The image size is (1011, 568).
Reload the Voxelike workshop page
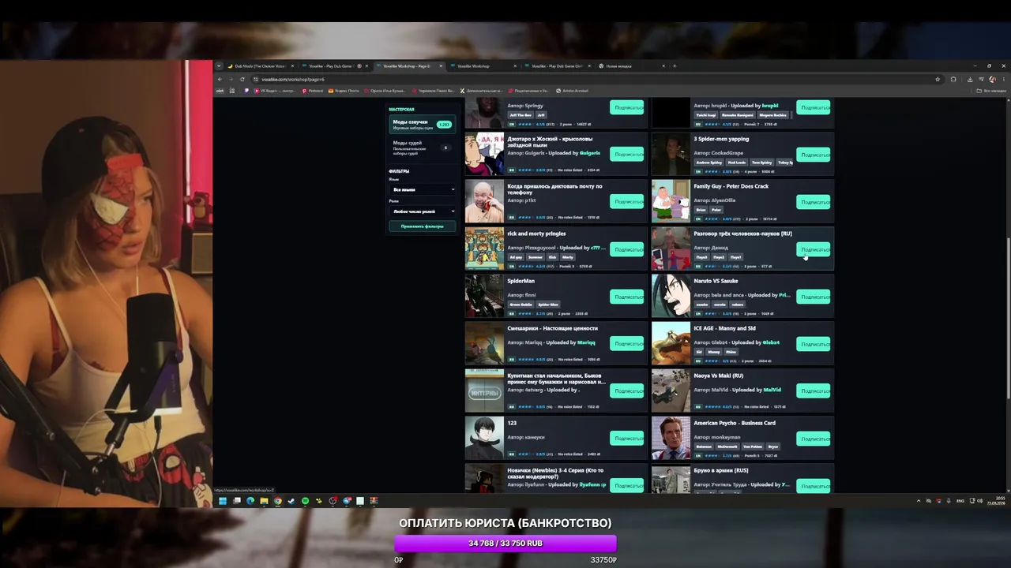(242, 79)
